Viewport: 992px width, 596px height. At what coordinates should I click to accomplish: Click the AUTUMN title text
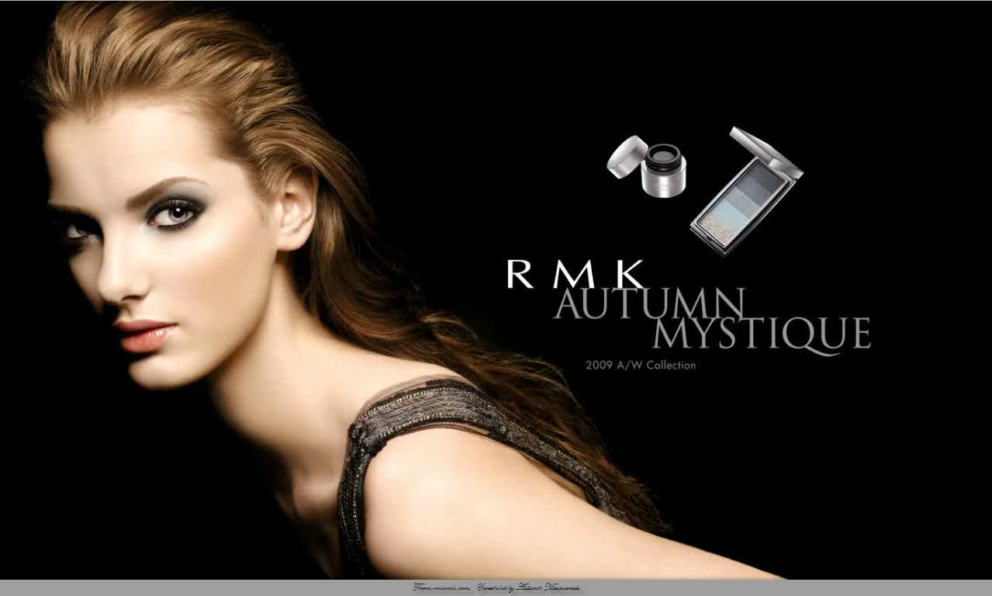click(x=650, y=303)
